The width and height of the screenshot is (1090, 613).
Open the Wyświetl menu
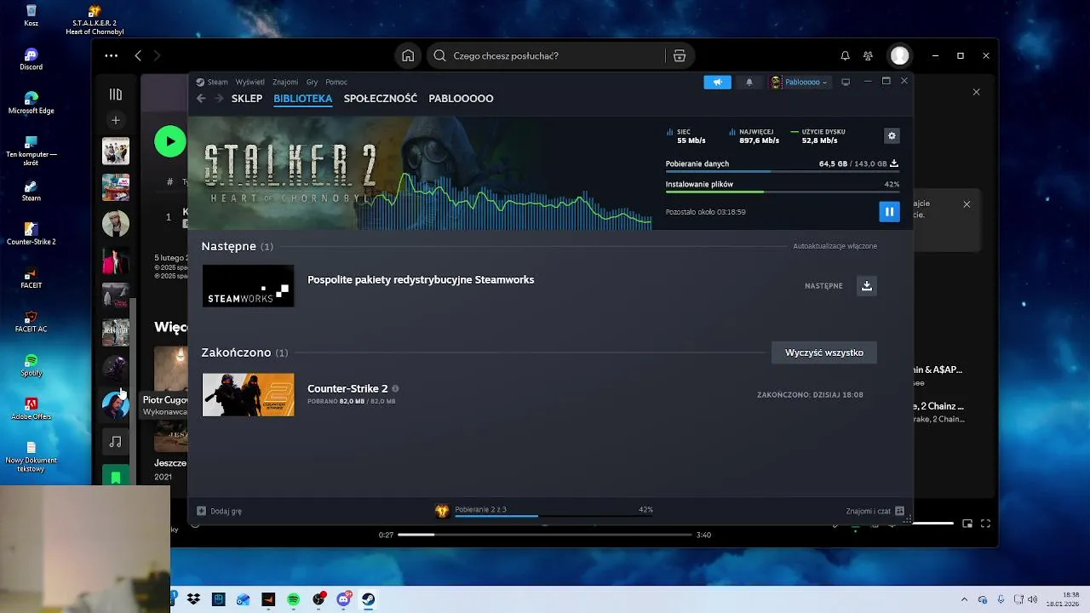(250, 82)
